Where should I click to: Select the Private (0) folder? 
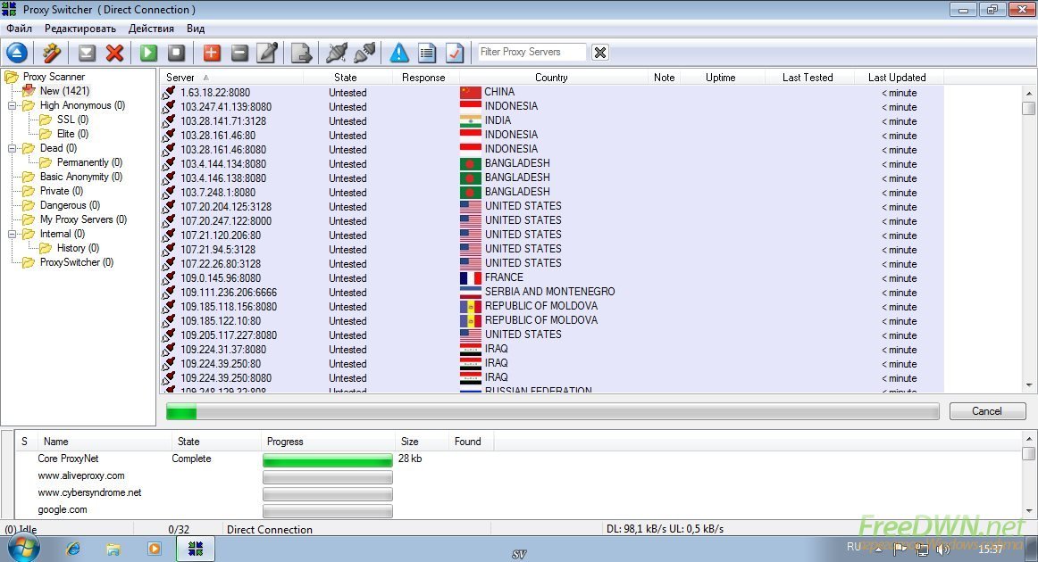click(x=62, y=191)
